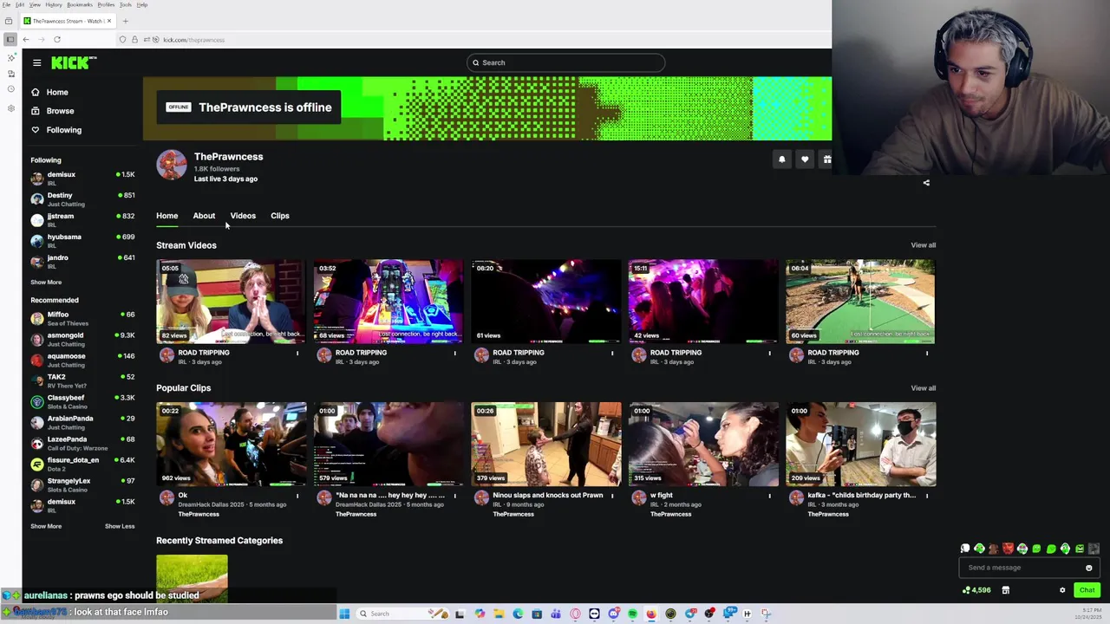Viewport: 1110px width, 624px height.
Task: Open the emoji picker in chat box
Action: (x=1088, y=568)
